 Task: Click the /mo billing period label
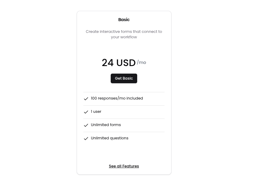141,62
